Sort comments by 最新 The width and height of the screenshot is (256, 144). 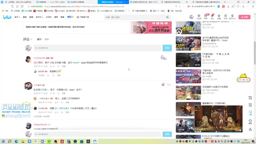pyautogui.click(x=47, y=39)
